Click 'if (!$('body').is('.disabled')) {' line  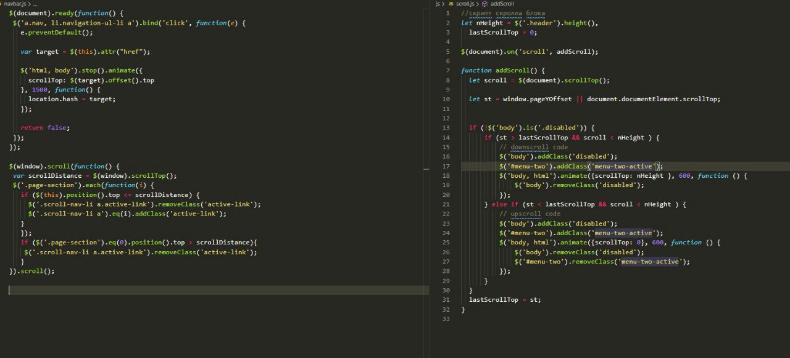pos(531,128)
